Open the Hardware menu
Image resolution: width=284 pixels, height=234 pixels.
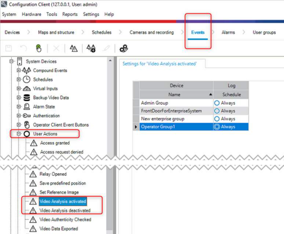[32, 14]
